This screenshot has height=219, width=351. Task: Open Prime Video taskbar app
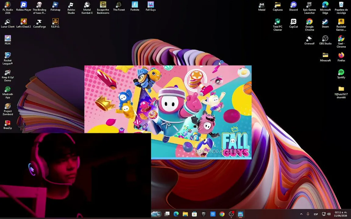[213, 214]
